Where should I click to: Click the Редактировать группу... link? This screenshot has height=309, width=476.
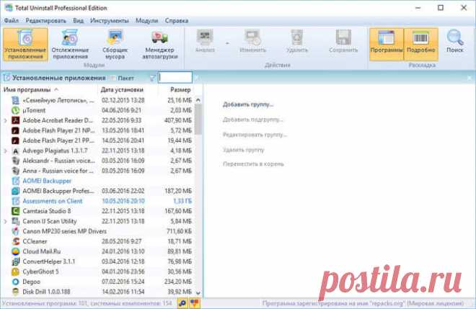pyautogui.click(x=255, y=135)
